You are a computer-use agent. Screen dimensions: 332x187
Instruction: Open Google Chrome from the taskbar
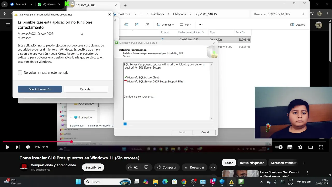click(x=184, y=182)
